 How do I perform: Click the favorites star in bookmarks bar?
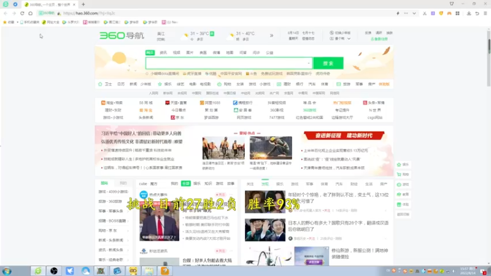[x=5, y=22]
